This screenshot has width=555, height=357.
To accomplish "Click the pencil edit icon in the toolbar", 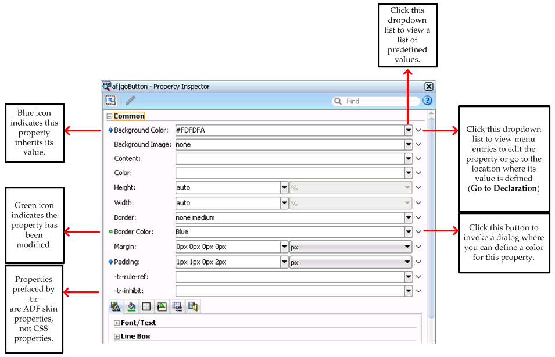I will point(131,100).
